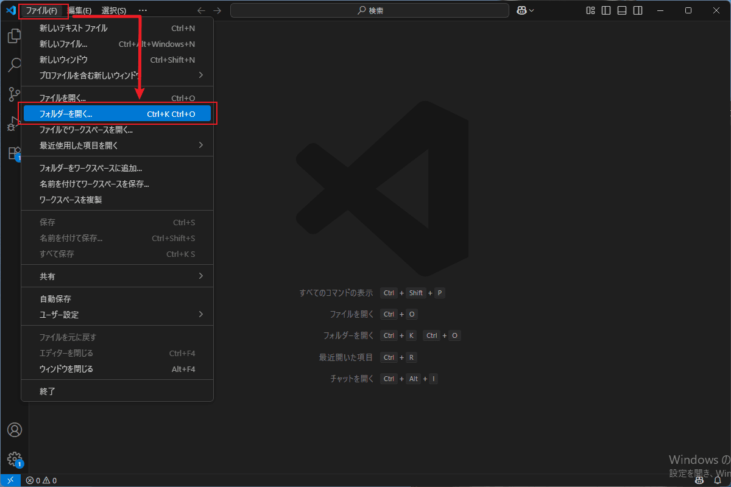
Task: Expand the 共有 submenu
Action: 118,276
